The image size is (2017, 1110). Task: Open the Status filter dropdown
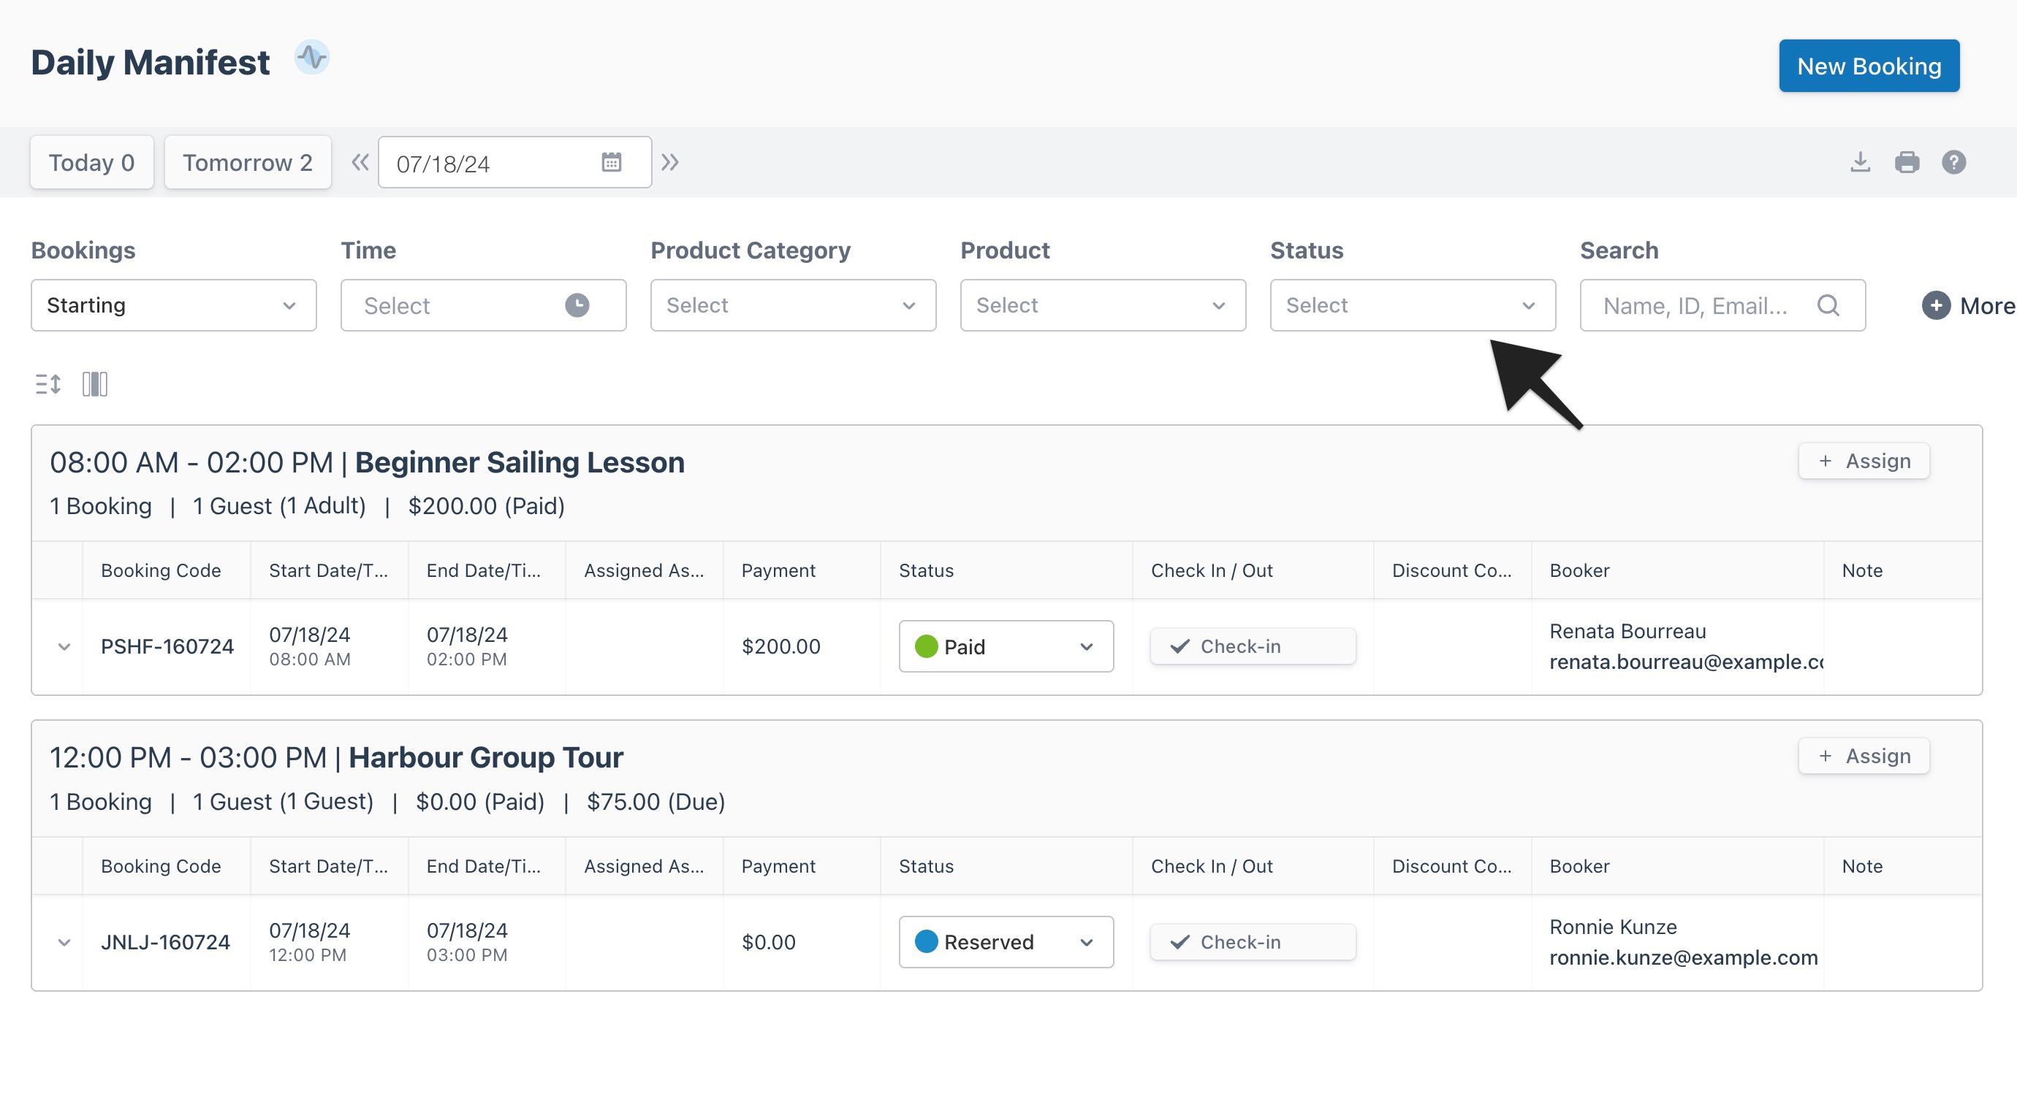1413,305
